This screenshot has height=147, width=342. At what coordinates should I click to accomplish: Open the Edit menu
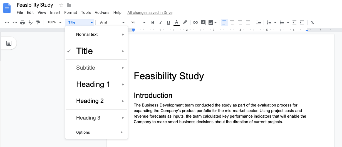click(30, 12)
